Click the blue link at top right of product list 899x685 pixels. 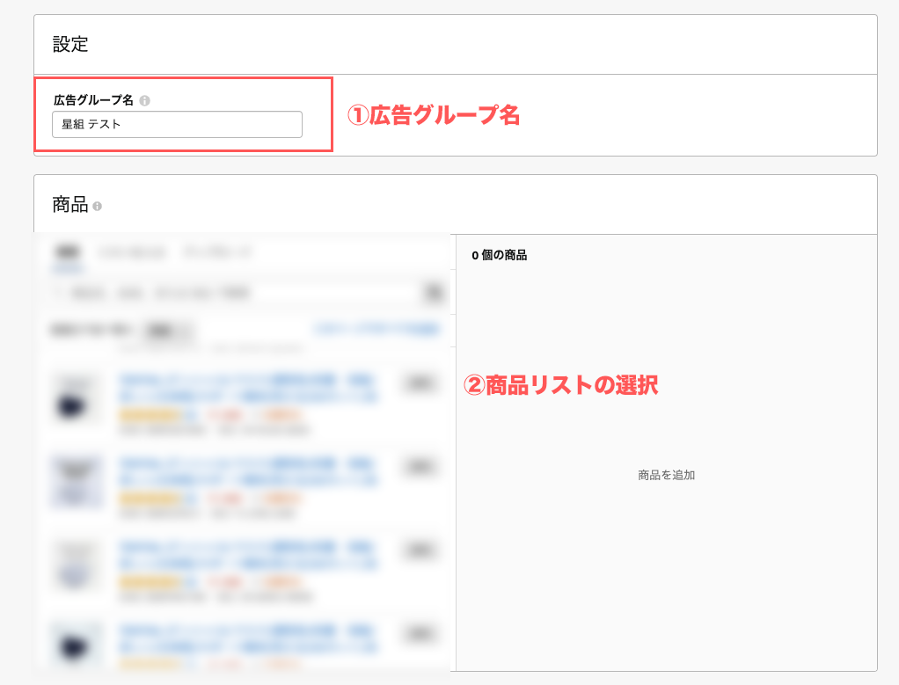click(x=378, y=327)
